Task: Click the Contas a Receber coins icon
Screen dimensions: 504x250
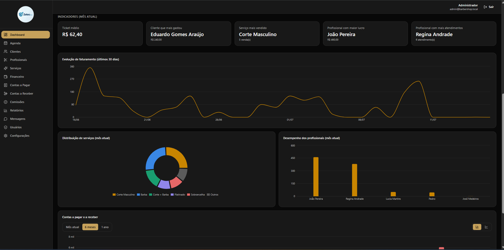Action: 6,94
